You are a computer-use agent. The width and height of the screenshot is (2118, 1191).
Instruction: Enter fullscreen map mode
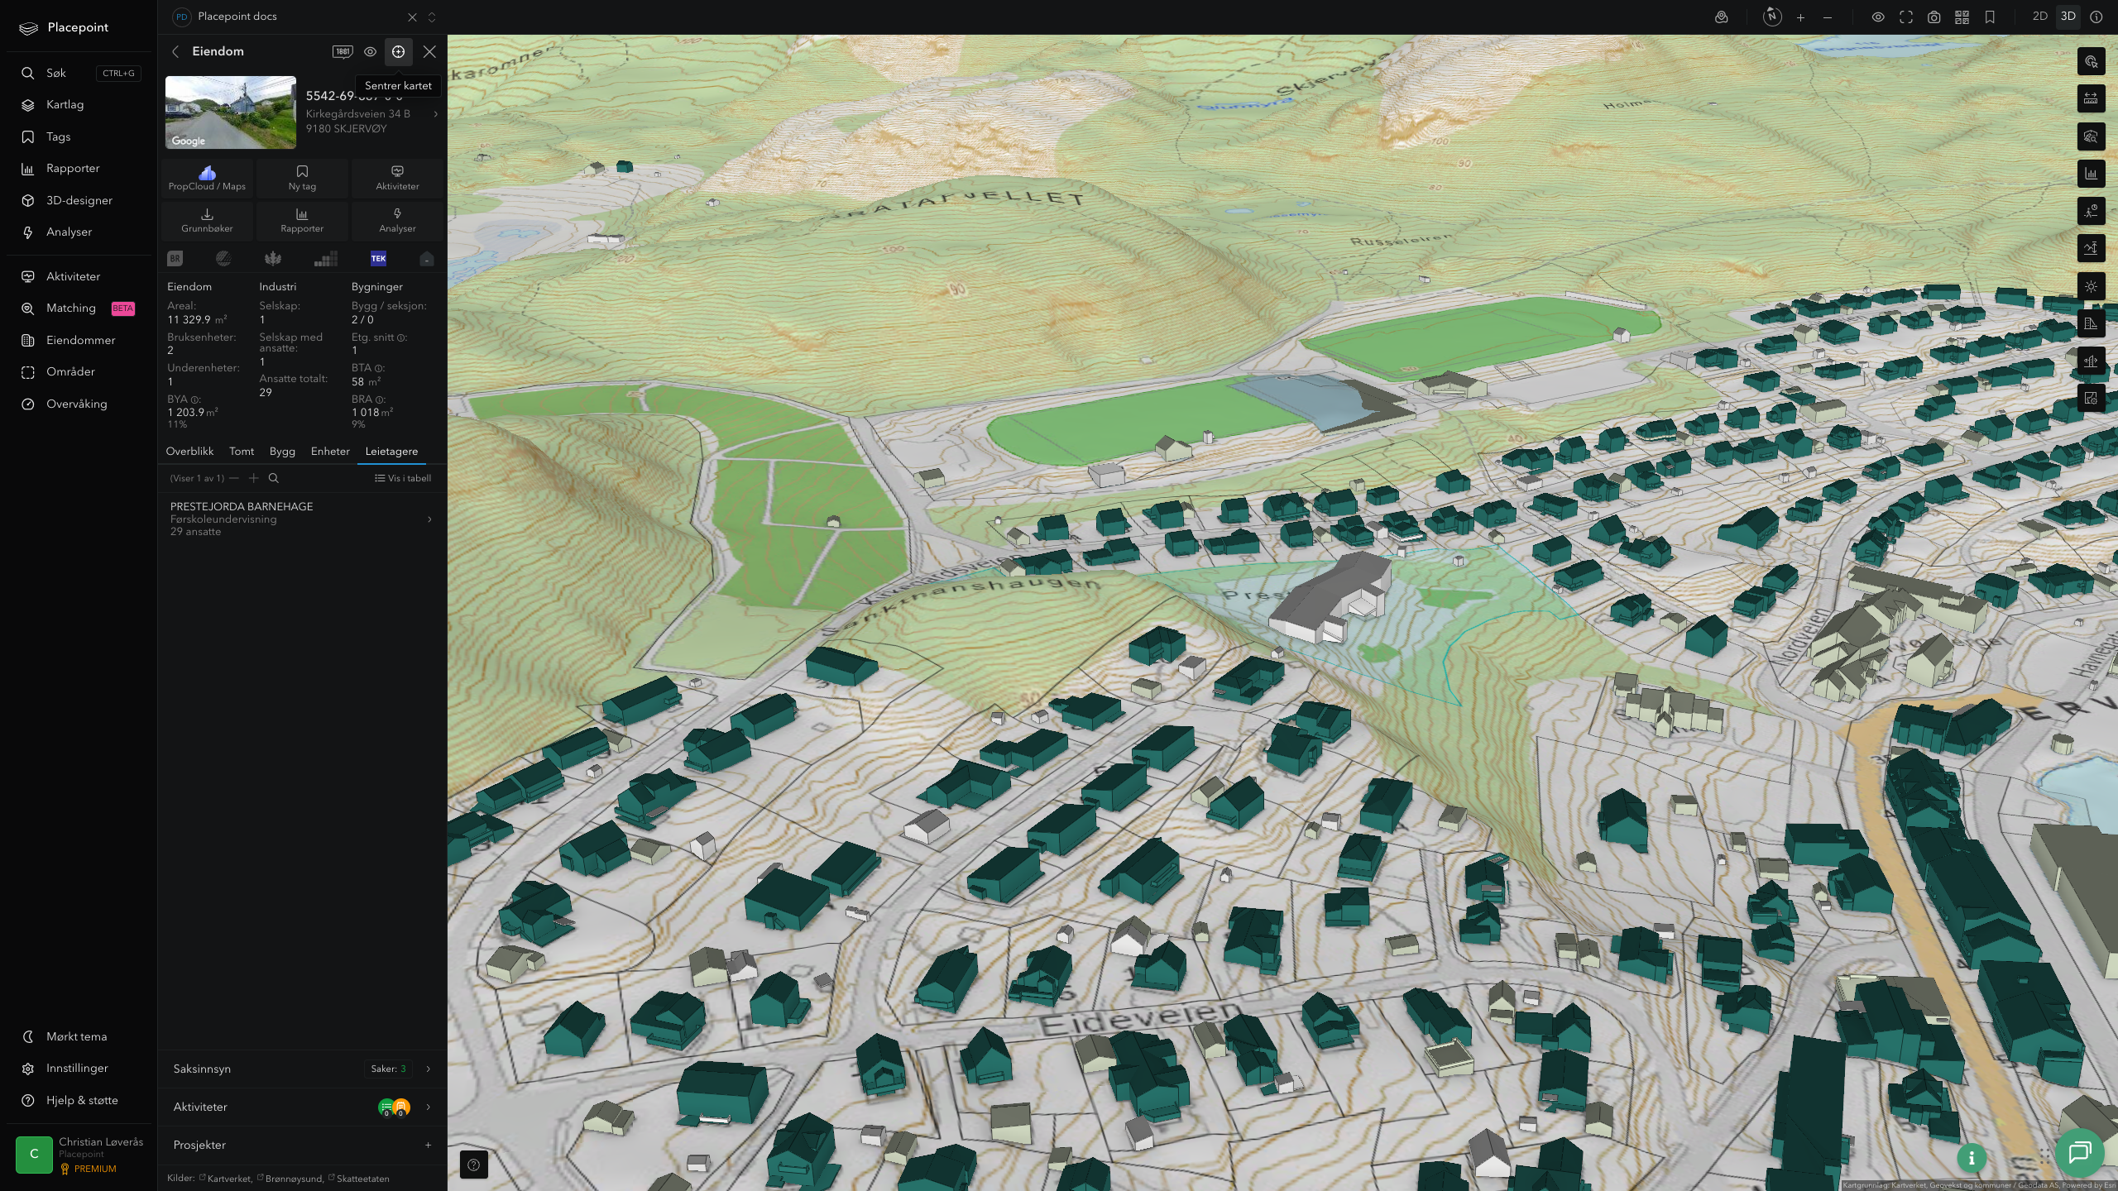[1906, 17]
